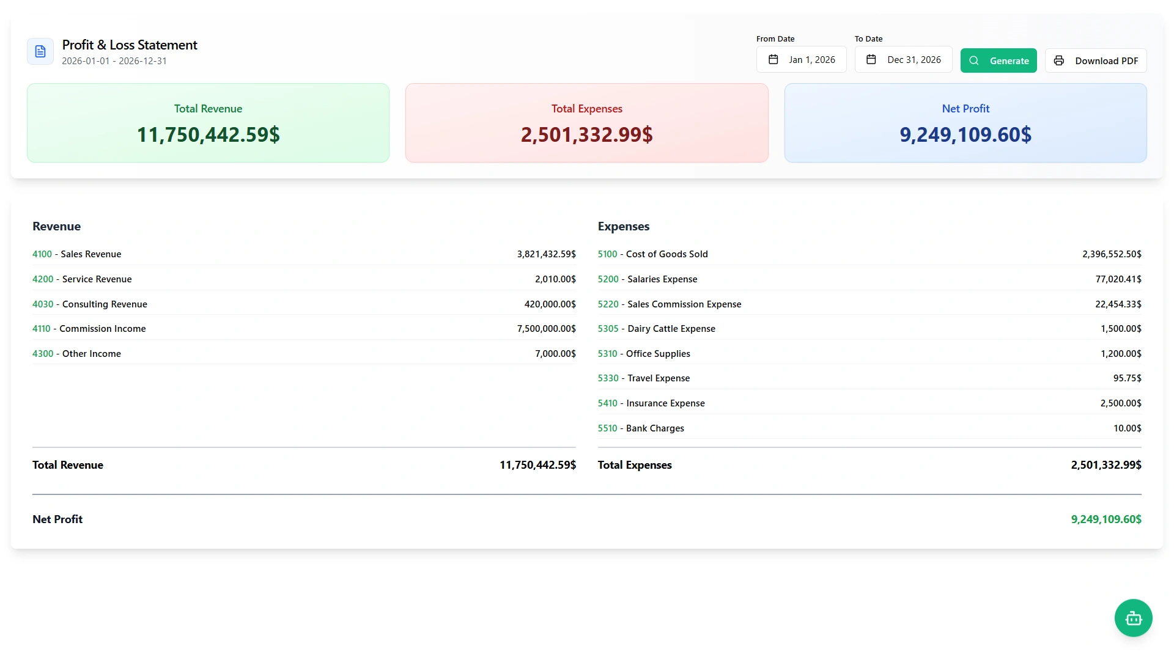
Task: Click the Insurance Expense amount 2,500.00$
Action: point(1121,403)
